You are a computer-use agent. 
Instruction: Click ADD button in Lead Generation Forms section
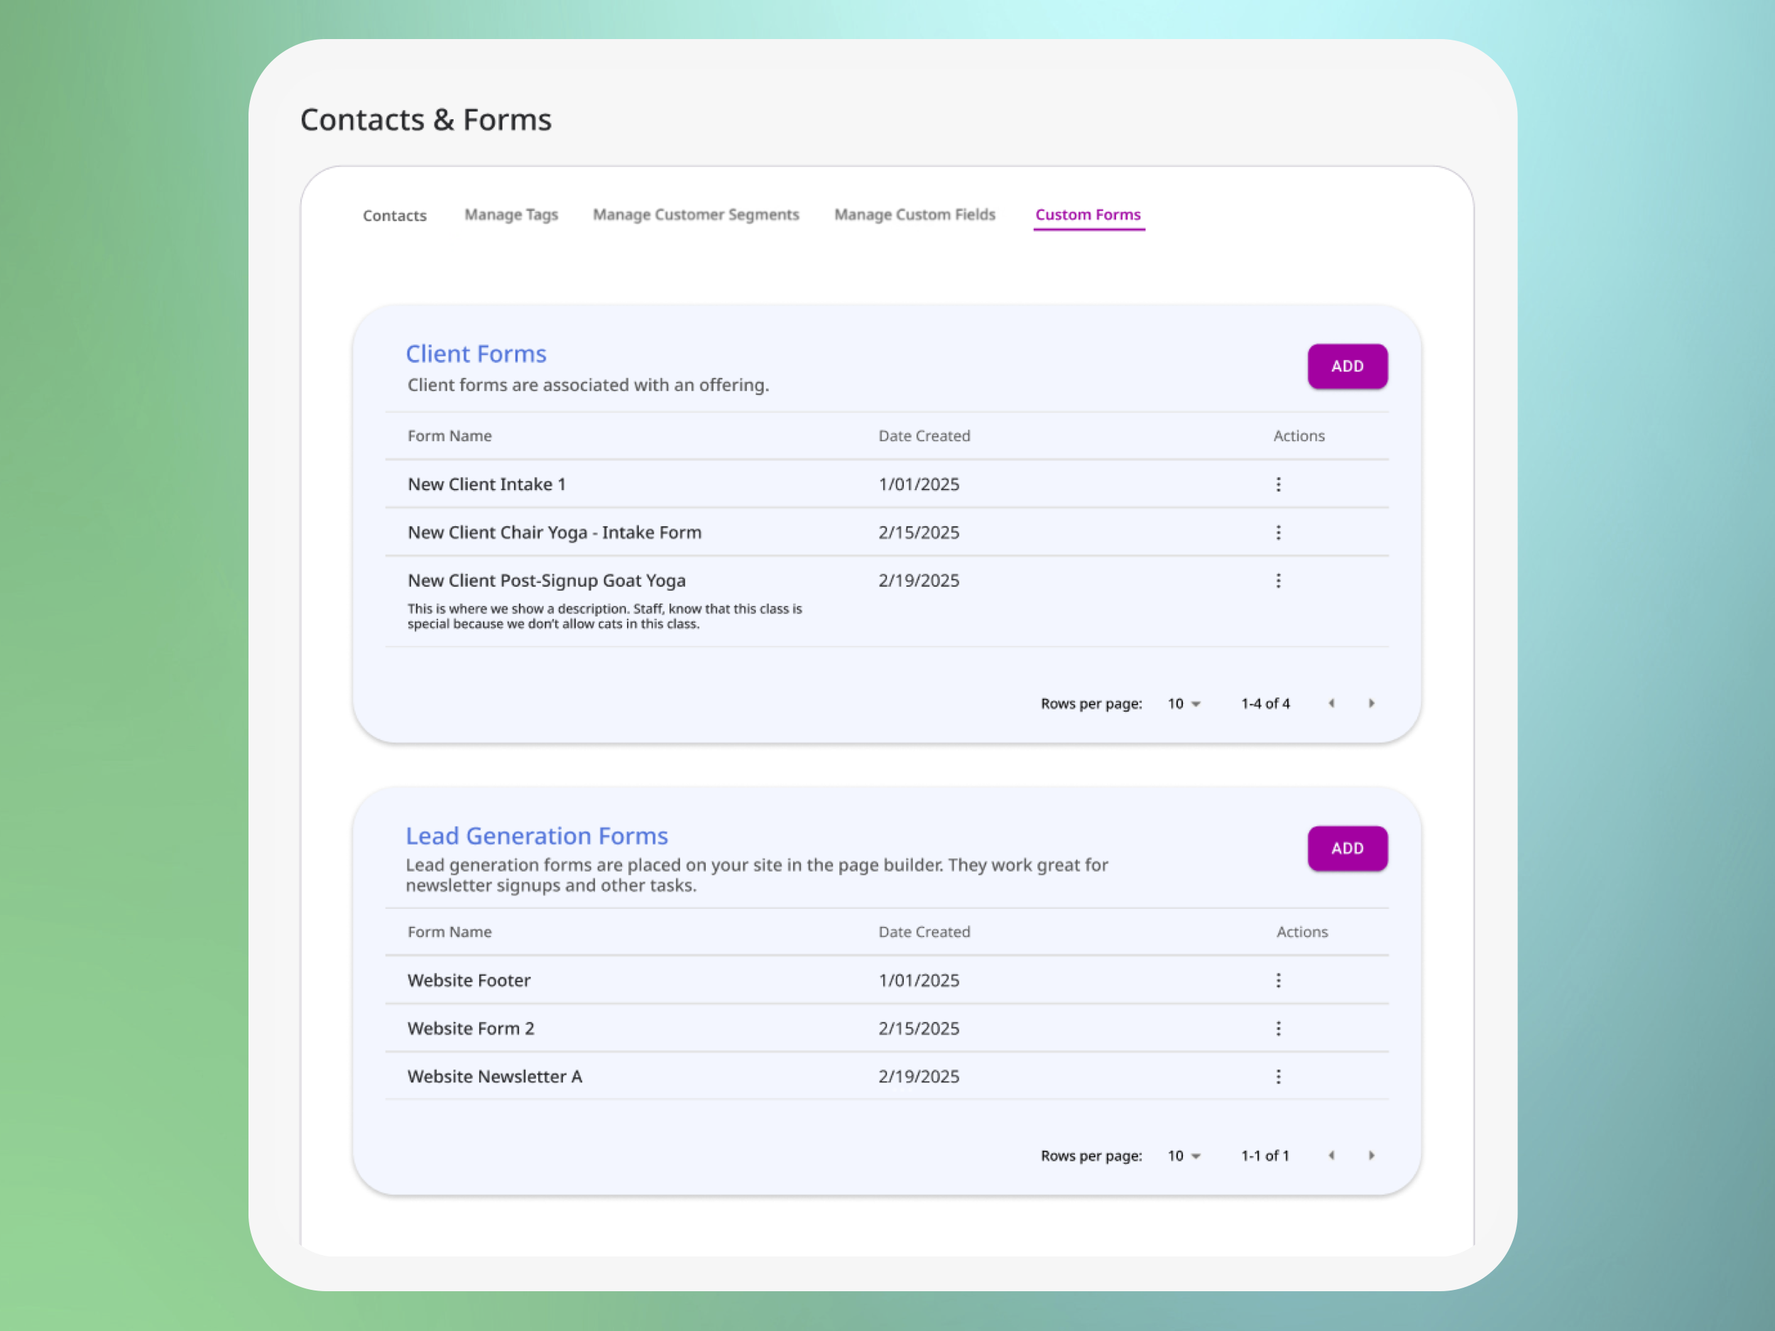(1348, 849)
